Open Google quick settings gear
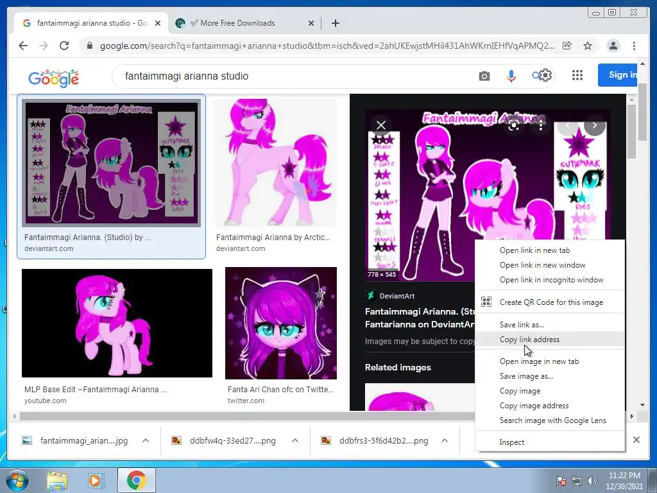Image resolution: width=657 pixels, height=493 pixels. 545,76
